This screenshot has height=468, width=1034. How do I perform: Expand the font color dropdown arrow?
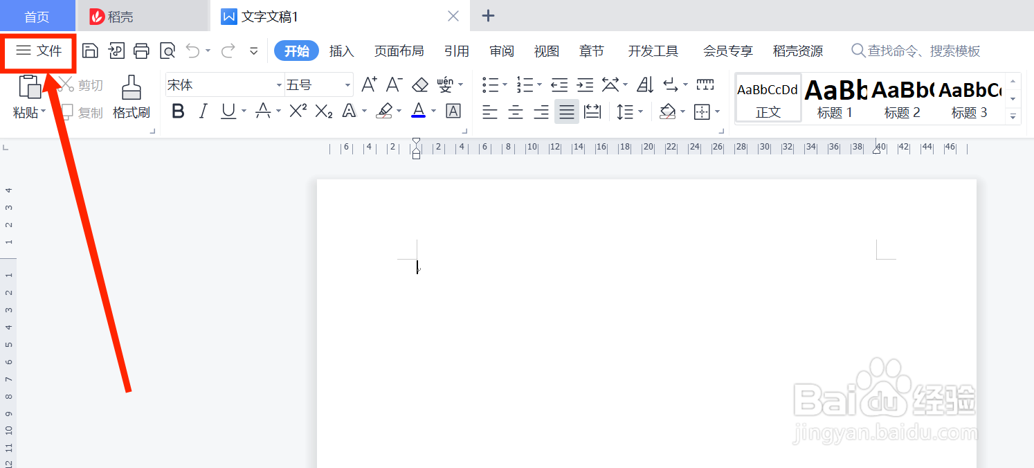[433, 111]
